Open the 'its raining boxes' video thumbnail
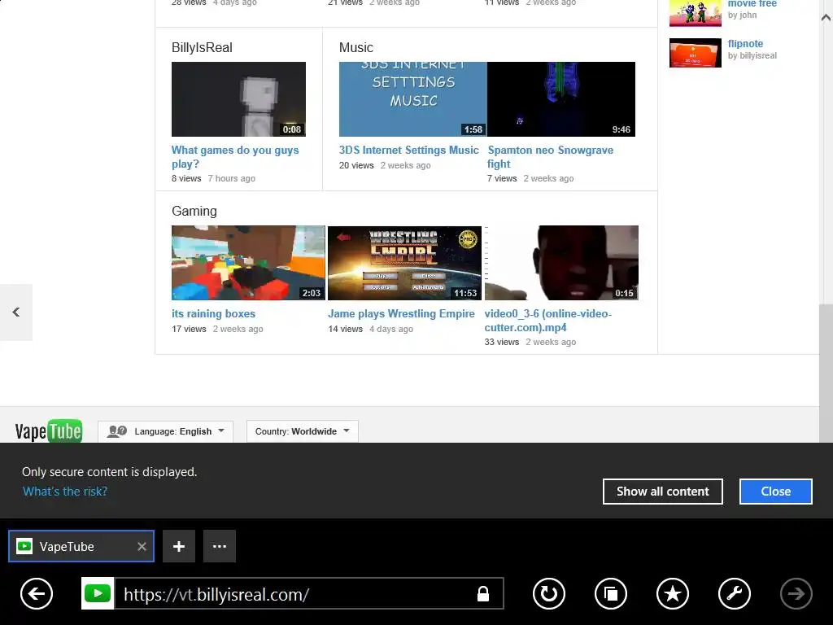The image size is (833, 625). pos(248,263)
